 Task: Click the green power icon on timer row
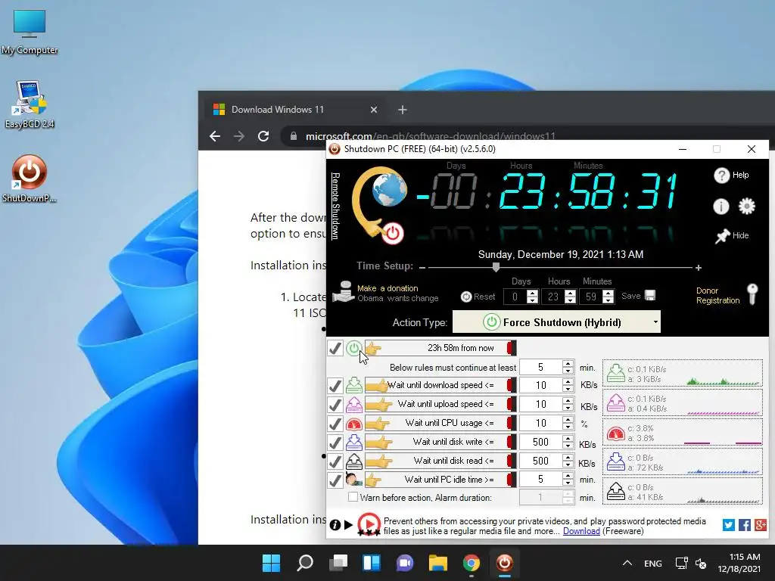tap(353, 348)
